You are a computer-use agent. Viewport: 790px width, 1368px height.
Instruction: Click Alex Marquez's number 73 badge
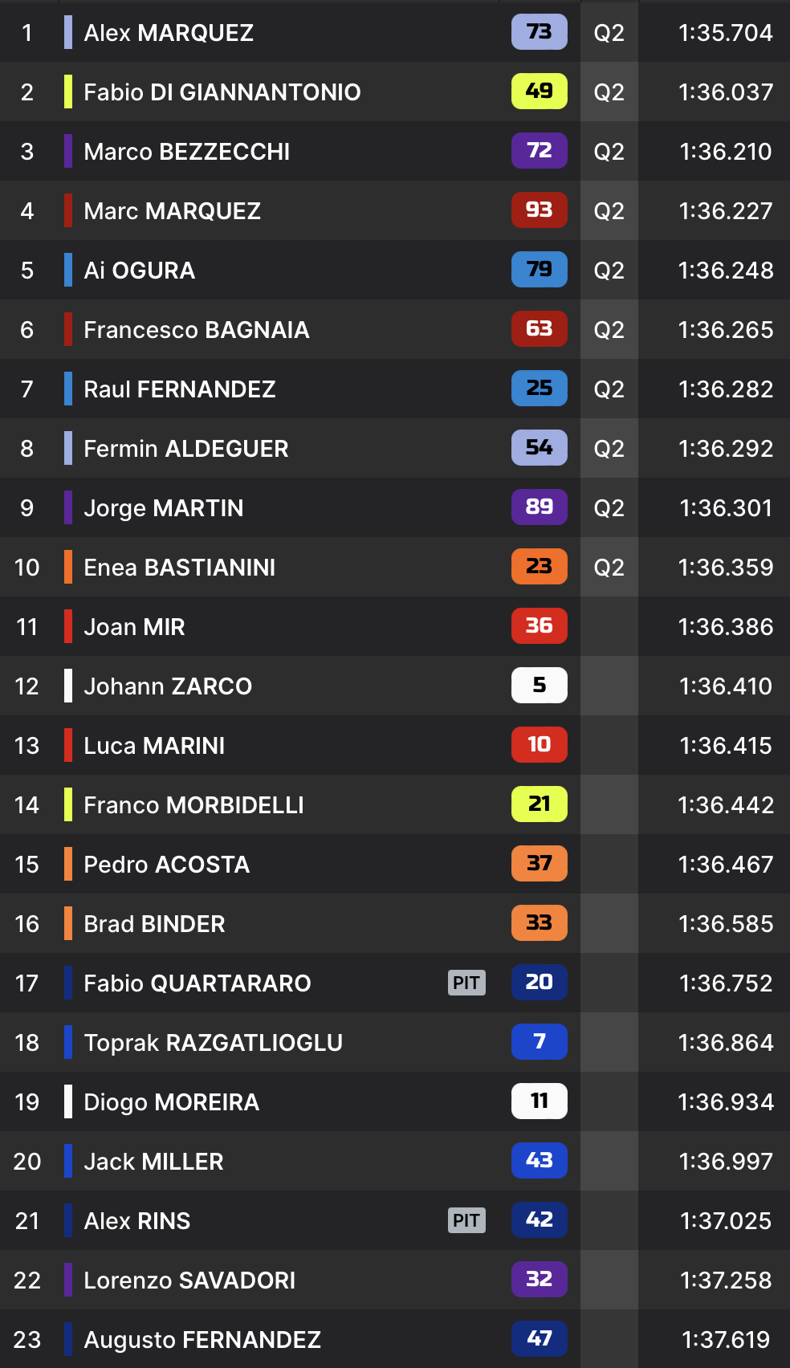click(x=539, y=32)
